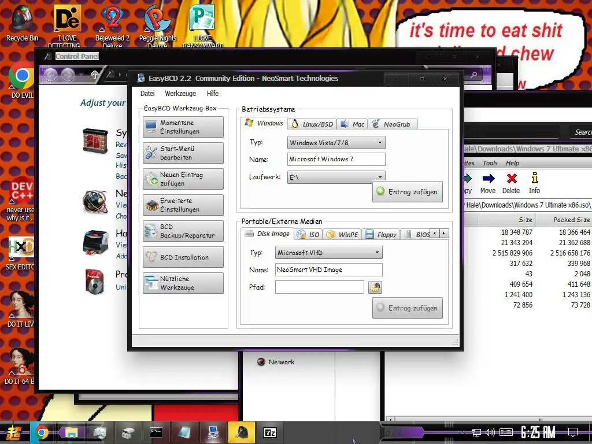
Task: Open the HxD SEX EDITOR desktop icon
Action: point(21,253)
